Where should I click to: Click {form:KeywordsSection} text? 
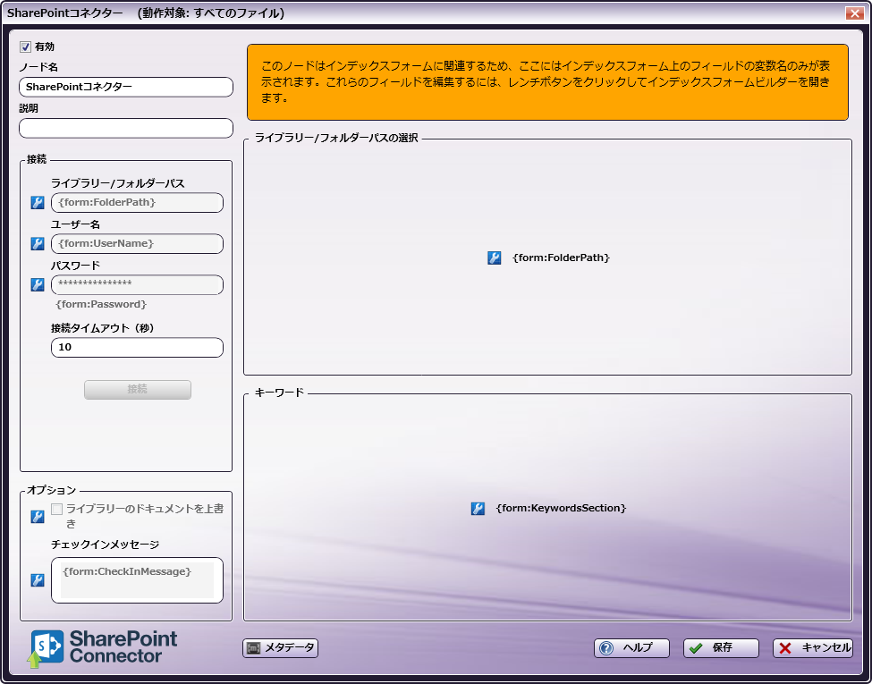(x=561, y=508)
